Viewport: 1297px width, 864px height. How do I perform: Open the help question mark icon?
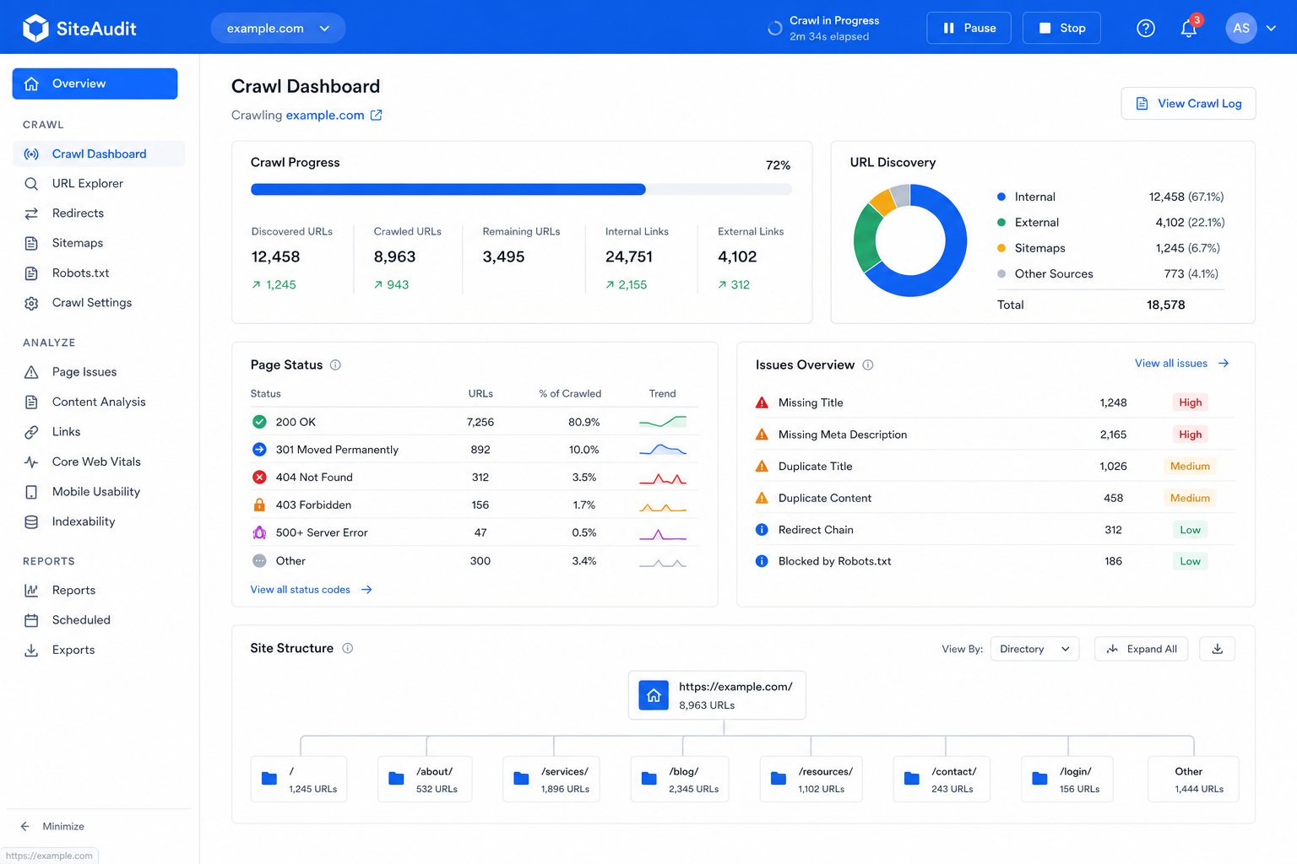click(1146, 28)
